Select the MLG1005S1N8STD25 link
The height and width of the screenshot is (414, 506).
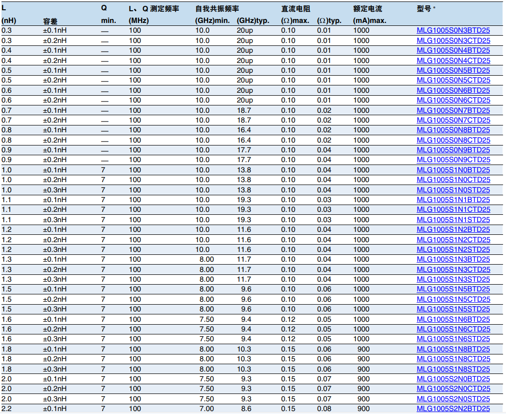453,369
